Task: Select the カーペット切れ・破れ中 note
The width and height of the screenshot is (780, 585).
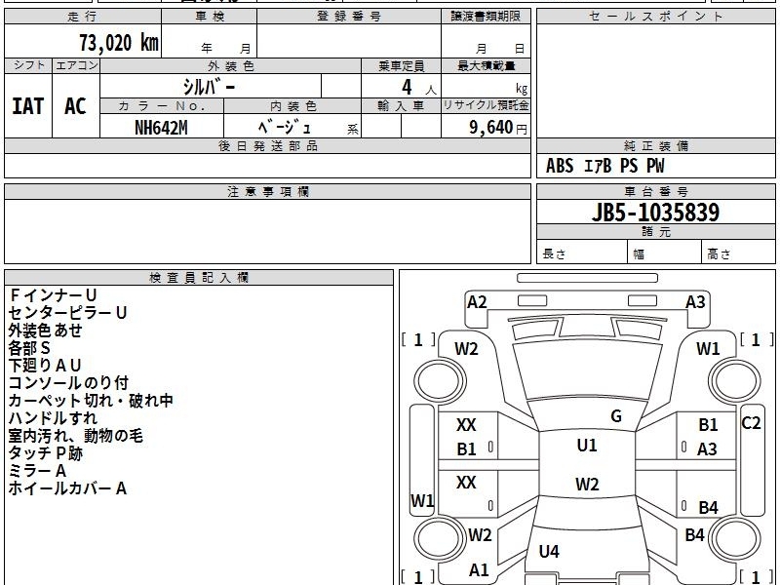Action: click(91, 401)
